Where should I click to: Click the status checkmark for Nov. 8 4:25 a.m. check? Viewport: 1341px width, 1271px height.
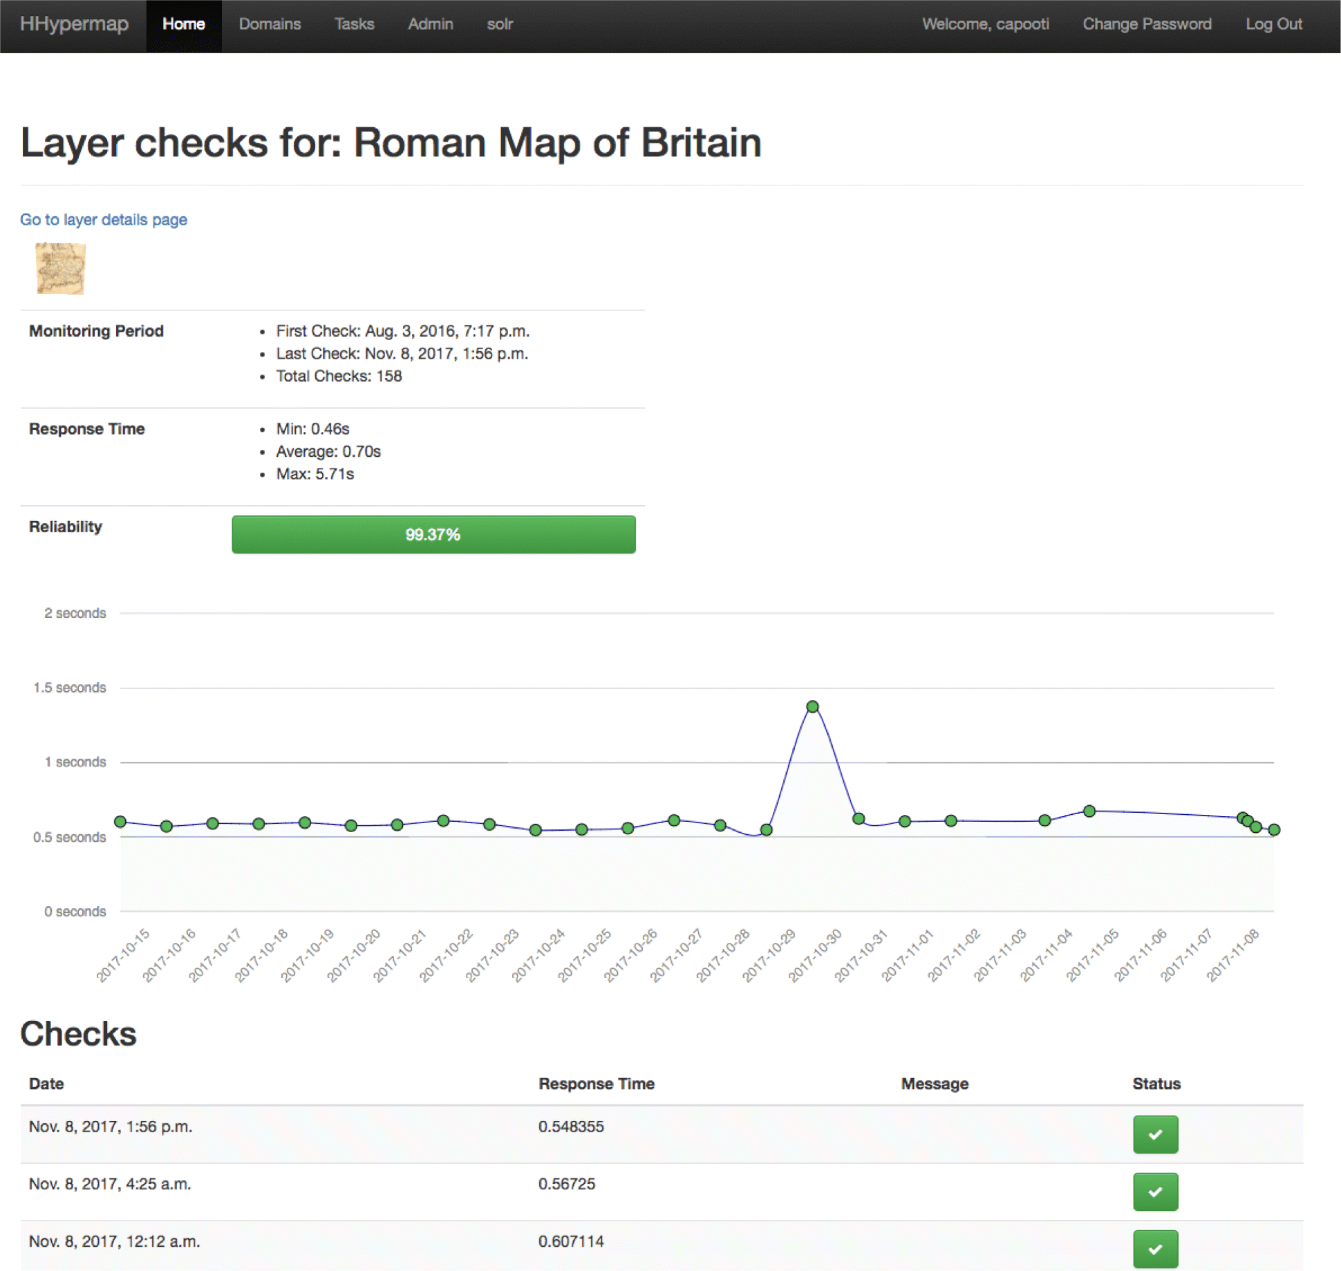[1155, 1192]
